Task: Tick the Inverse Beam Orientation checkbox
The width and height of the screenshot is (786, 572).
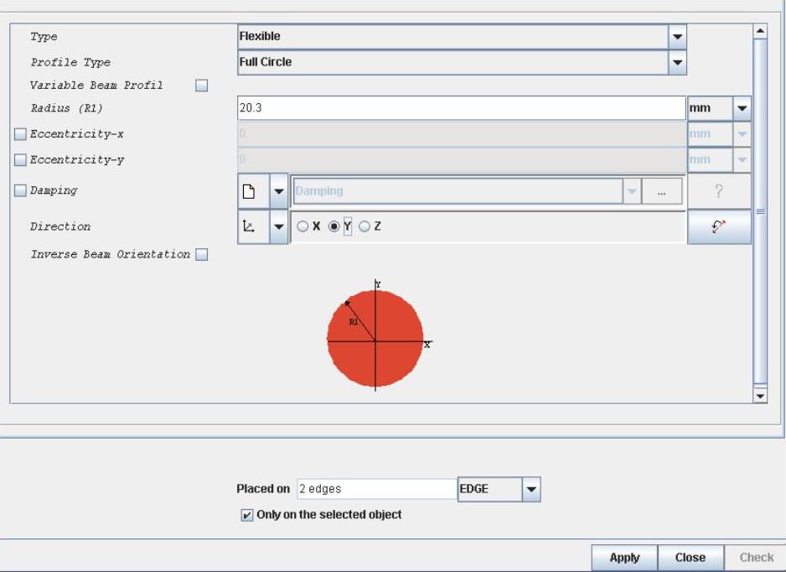Action: 201,255
